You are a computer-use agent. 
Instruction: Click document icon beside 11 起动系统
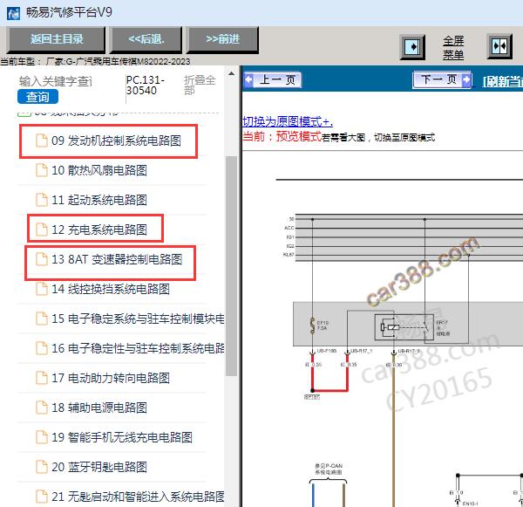[41, 200]
